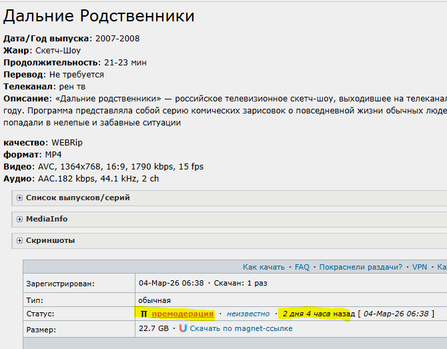Expand the Список выпусков/серий section

(77, 198)
